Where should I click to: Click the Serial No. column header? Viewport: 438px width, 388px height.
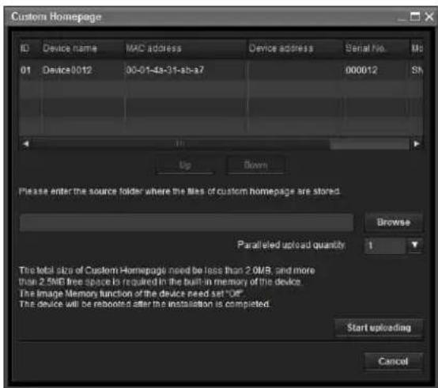376,48
